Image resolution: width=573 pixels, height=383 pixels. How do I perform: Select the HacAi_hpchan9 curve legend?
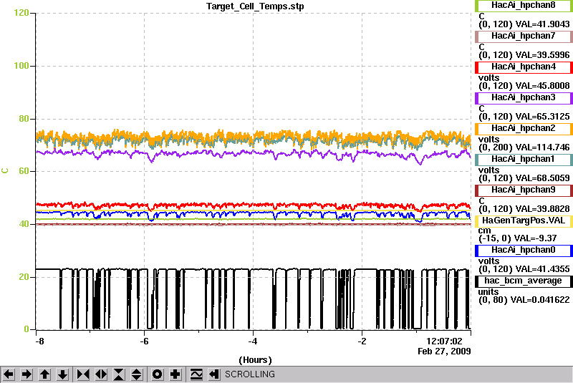(524, 190)
